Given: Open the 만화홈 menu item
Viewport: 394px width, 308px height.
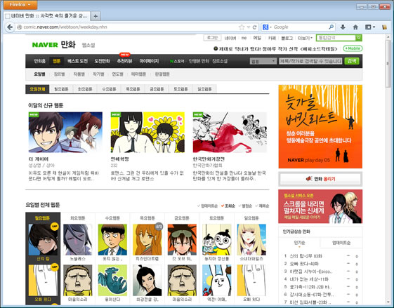Looking at the screenshot, I should coord(40,61).
